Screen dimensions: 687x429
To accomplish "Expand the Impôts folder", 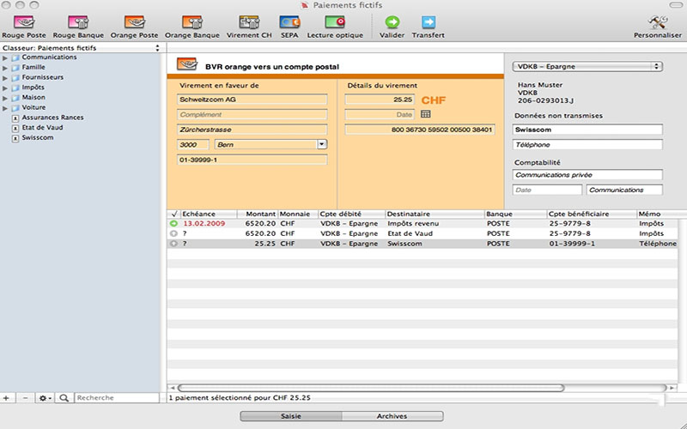I will (x=5, y=88).
